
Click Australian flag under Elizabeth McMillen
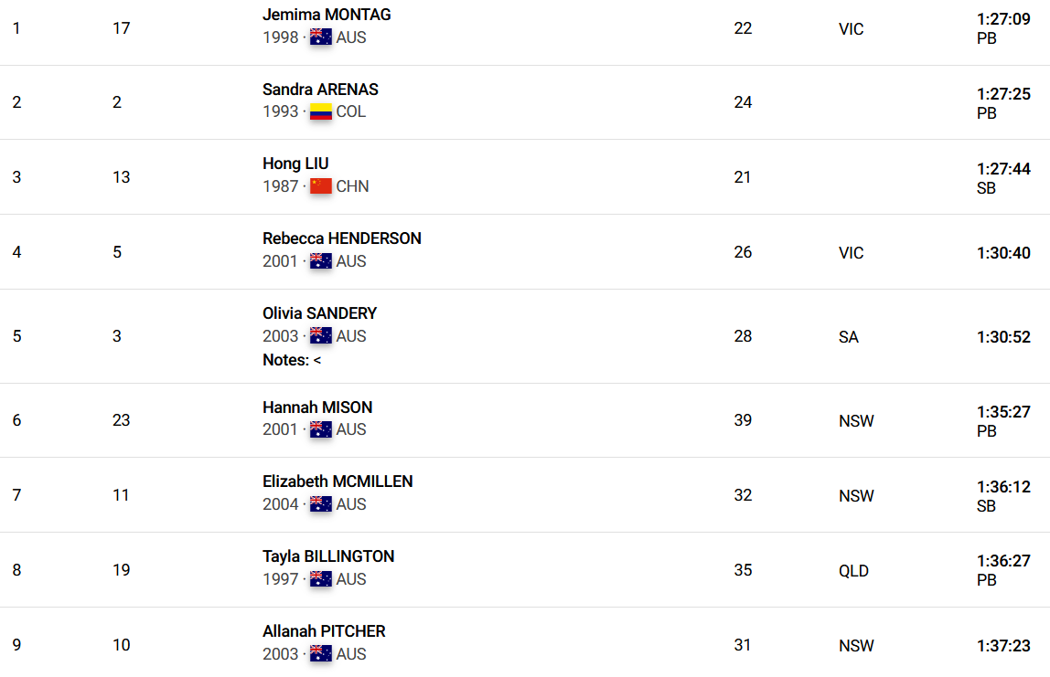click(x=321, y=504)
